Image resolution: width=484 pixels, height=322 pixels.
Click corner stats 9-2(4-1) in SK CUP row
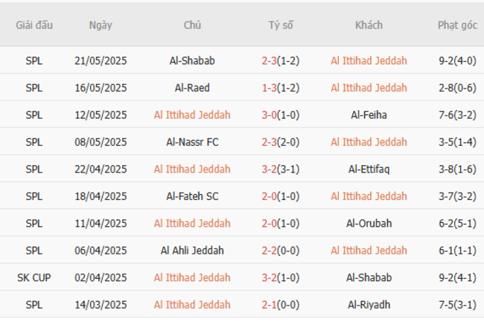[x=457, y=277]
